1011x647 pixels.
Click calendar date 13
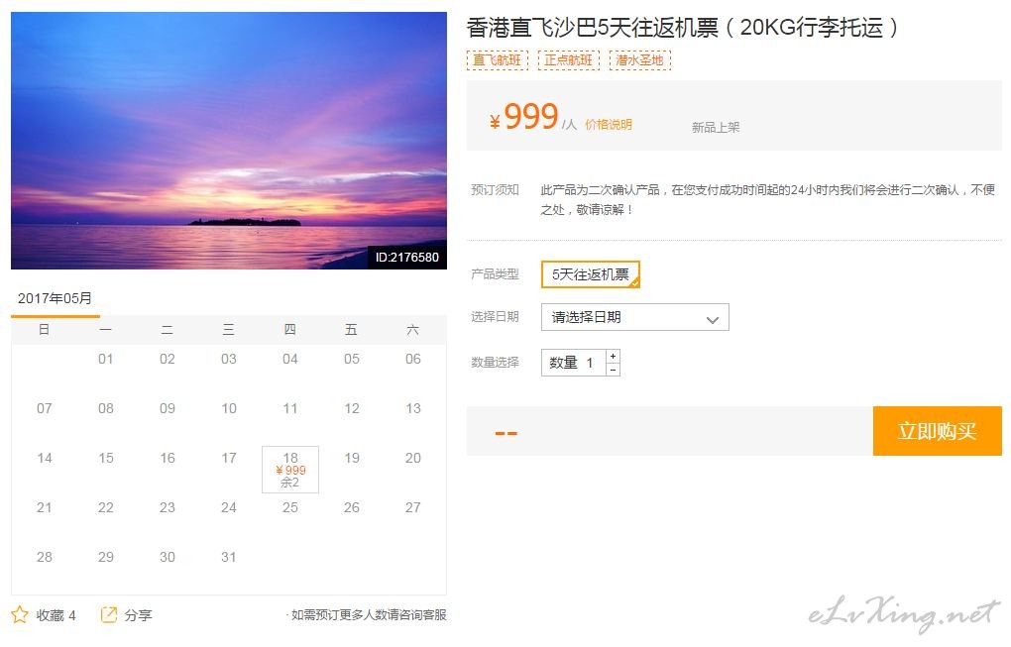coord(413,408)
